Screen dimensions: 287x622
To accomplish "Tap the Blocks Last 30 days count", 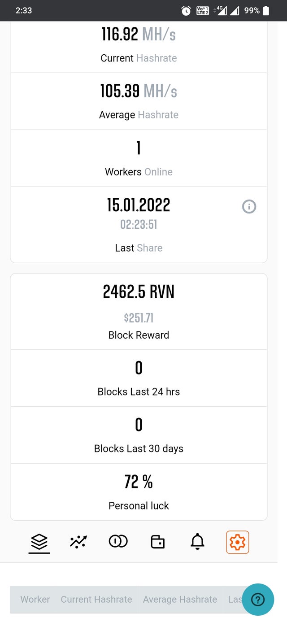I will [x=139, y=425].
